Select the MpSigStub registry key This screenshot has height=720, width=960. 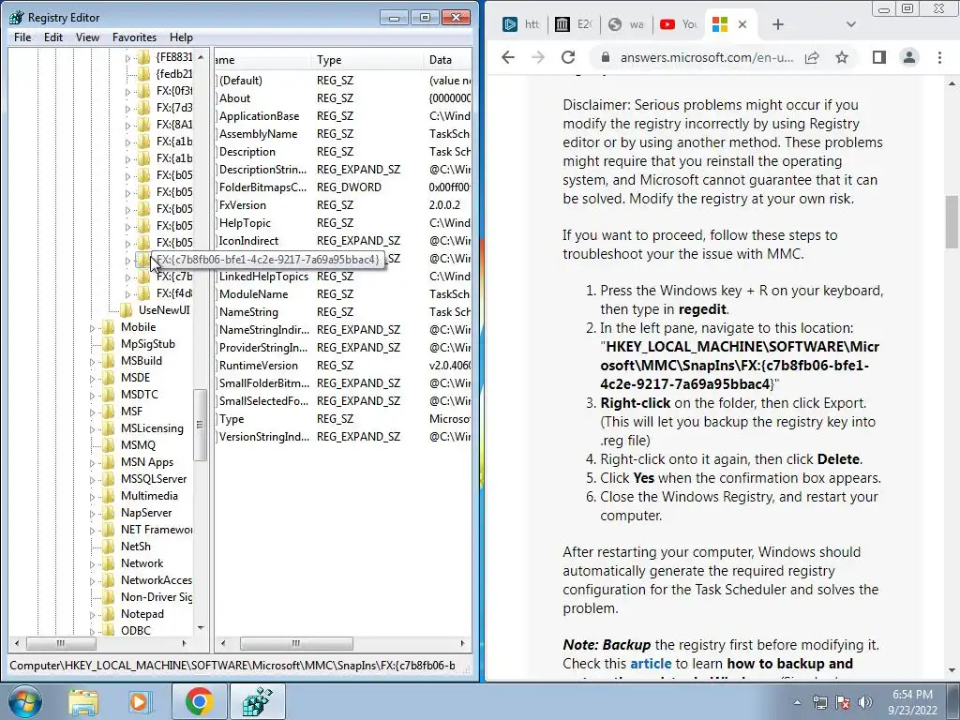click(147, 344)
